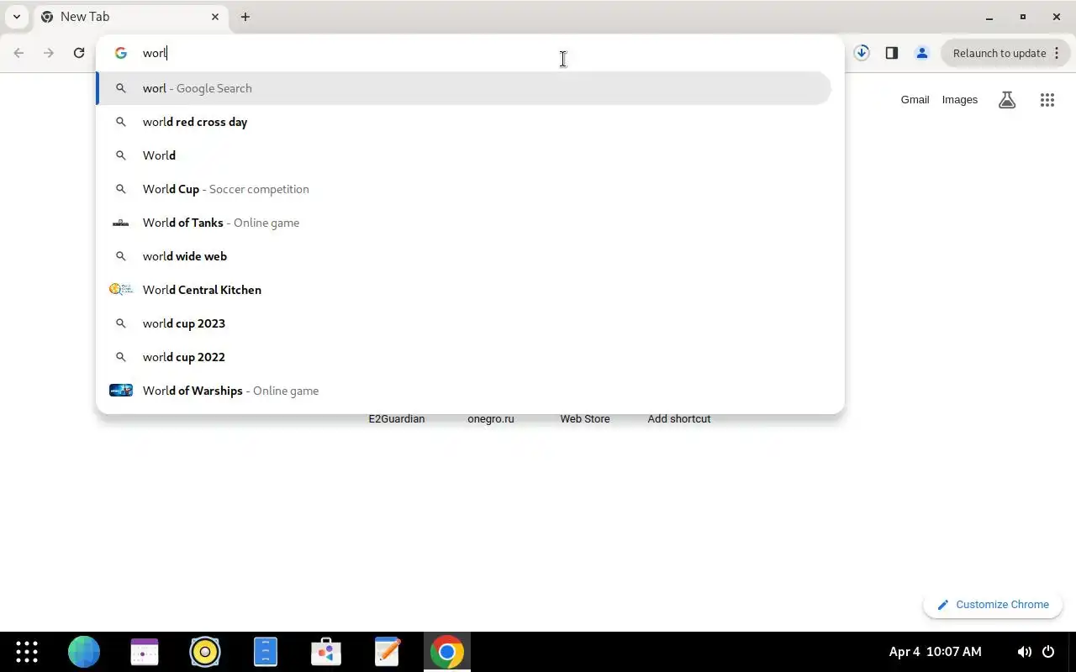The height and width of the screenshot is (672, 1076).
Task: Choose 'world red cross day' suggestion
Action: [464, 122]
